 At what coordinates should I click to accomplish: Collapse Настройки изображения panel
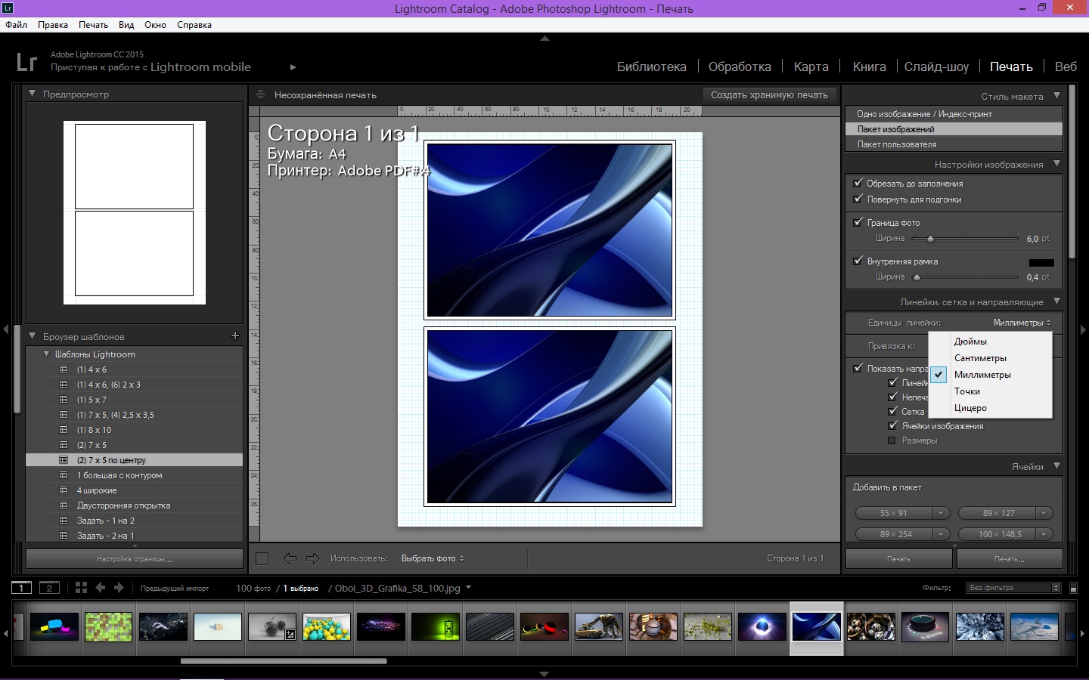(x=1056, y=164)
